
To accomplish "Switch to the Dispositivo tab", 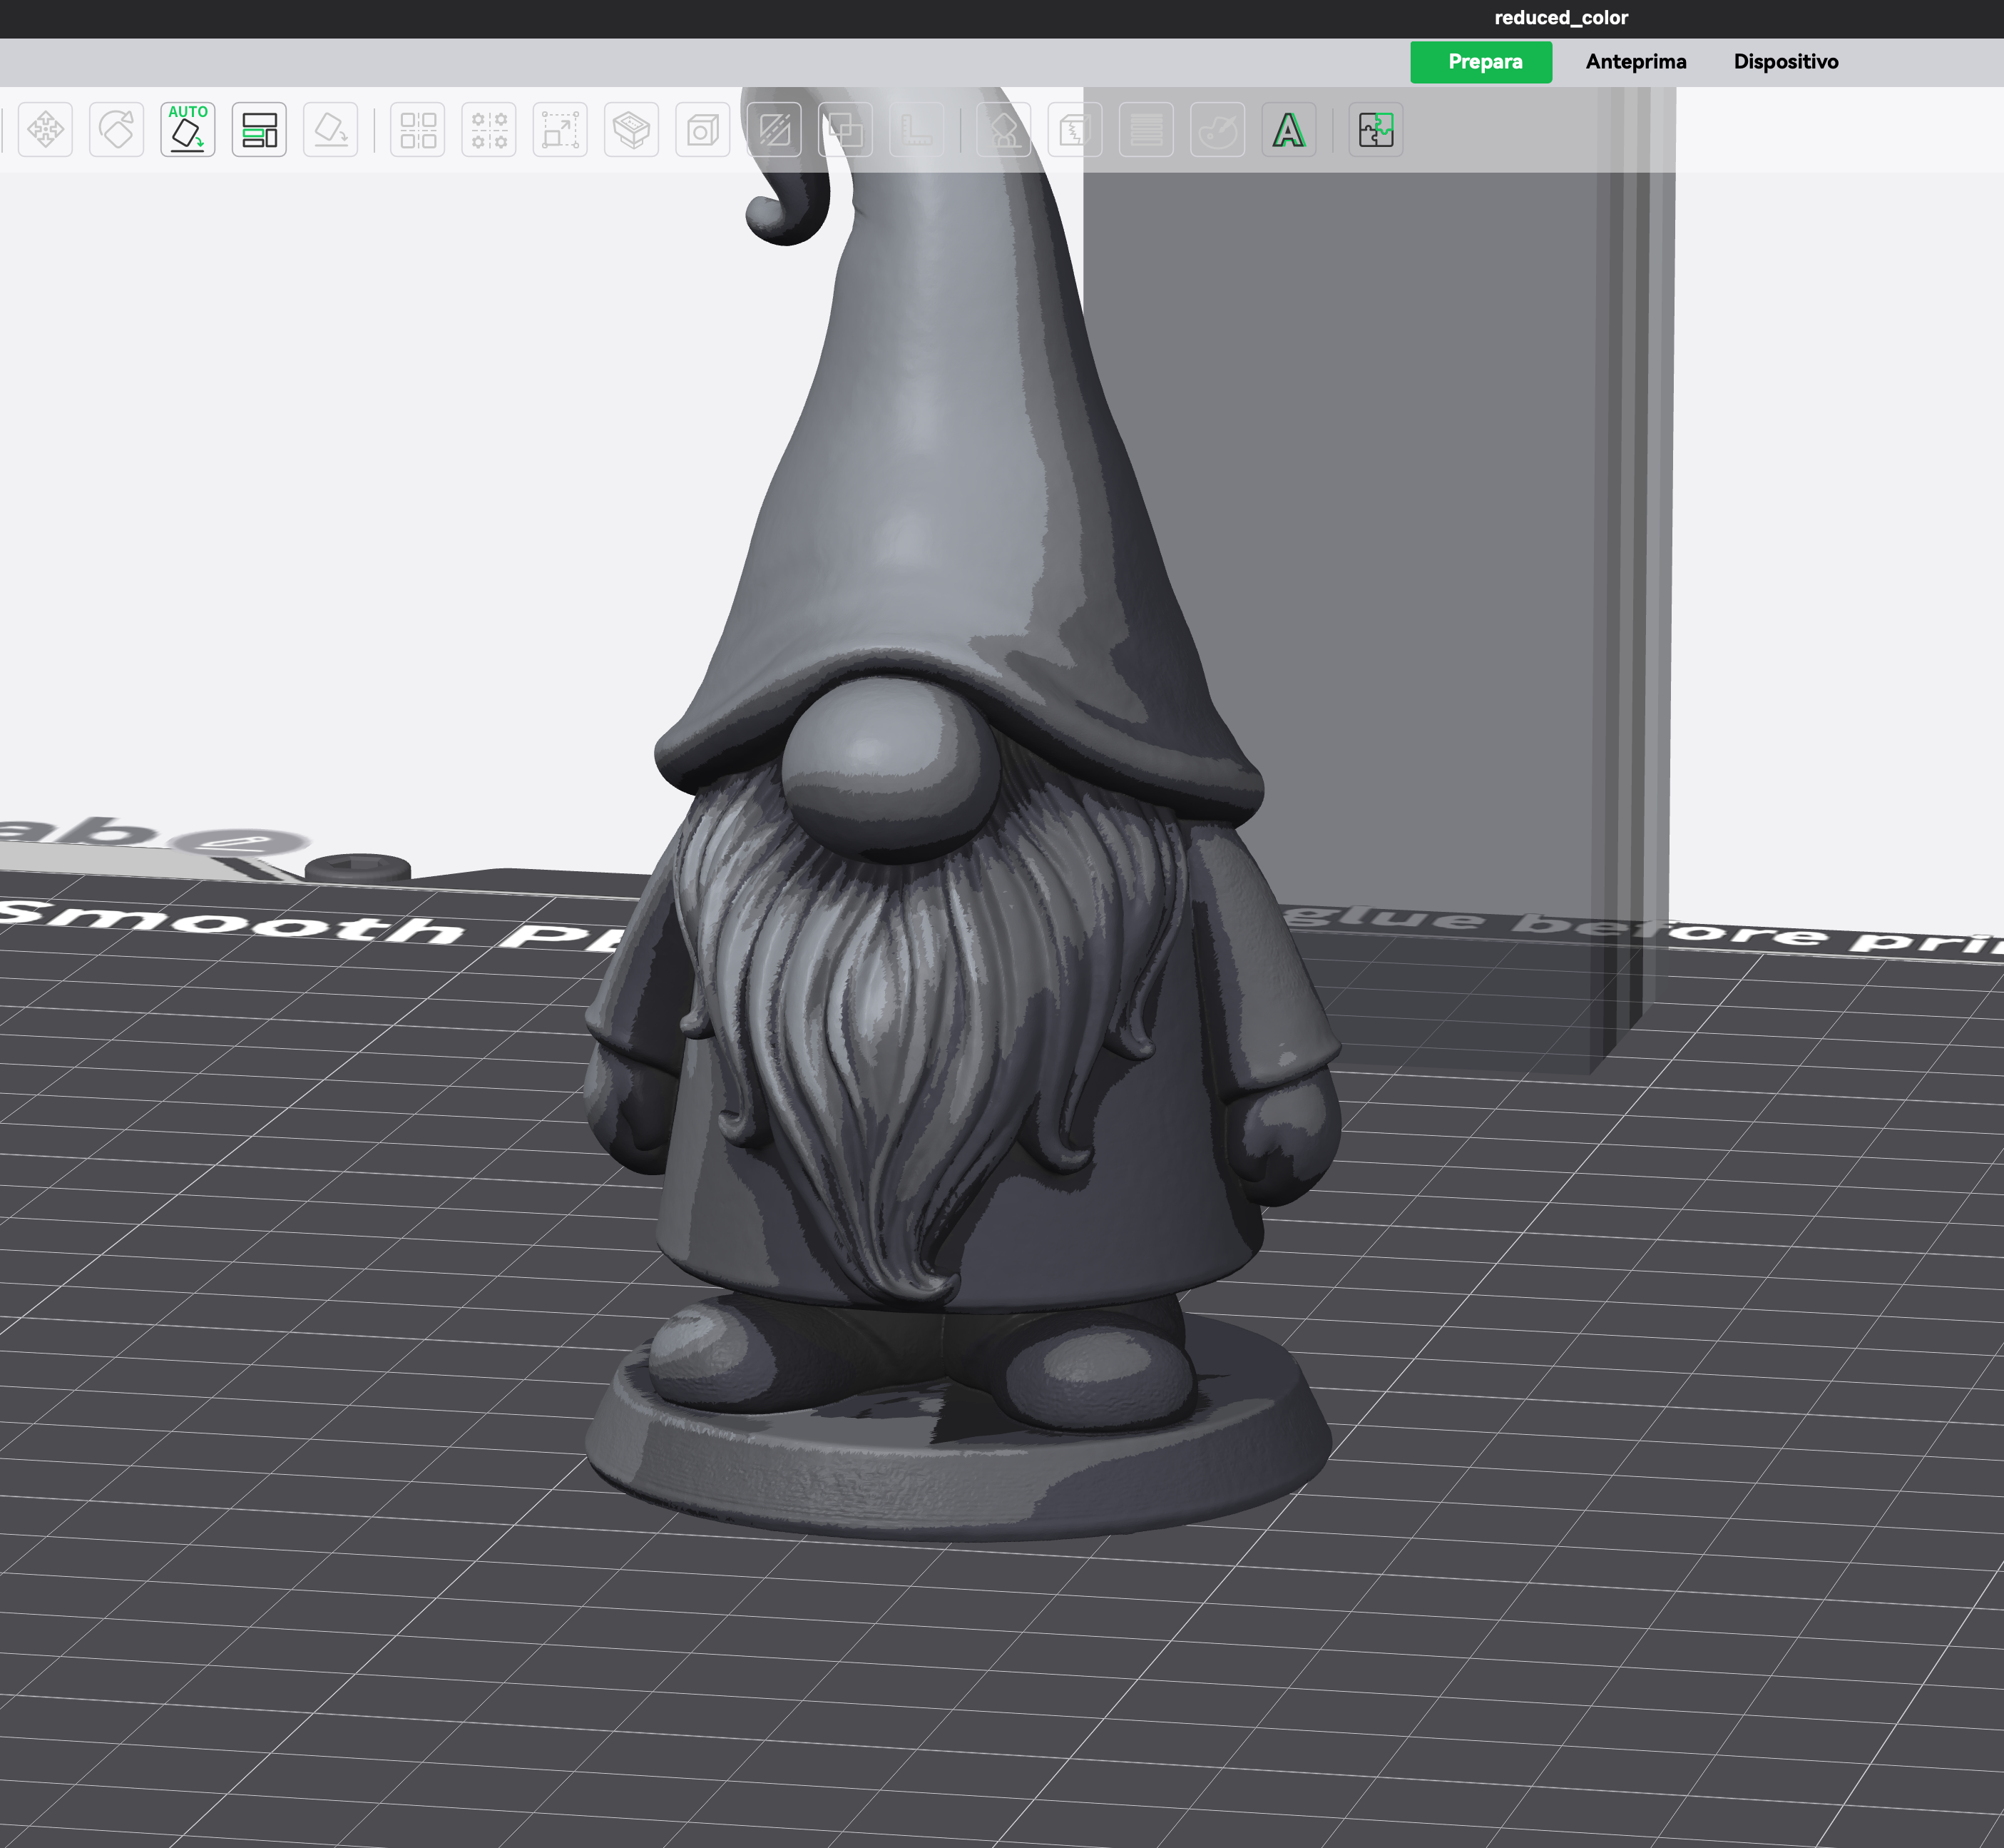I will (1786, 62).
